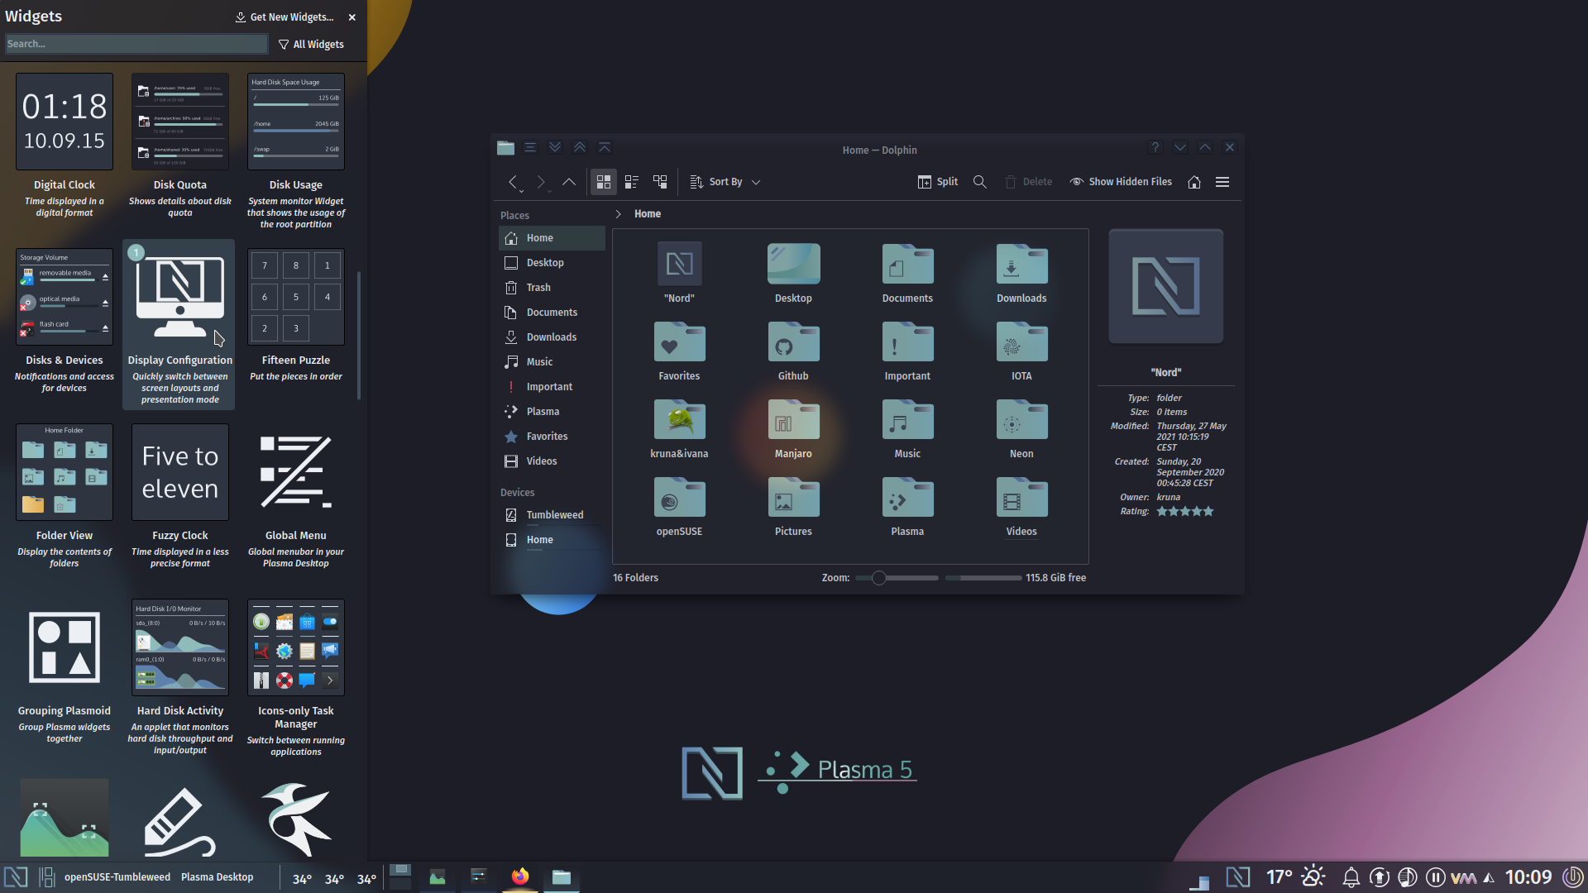Go back in Dolphin navigation
The width and height of the screenshot is (1588, 893).
514,182
